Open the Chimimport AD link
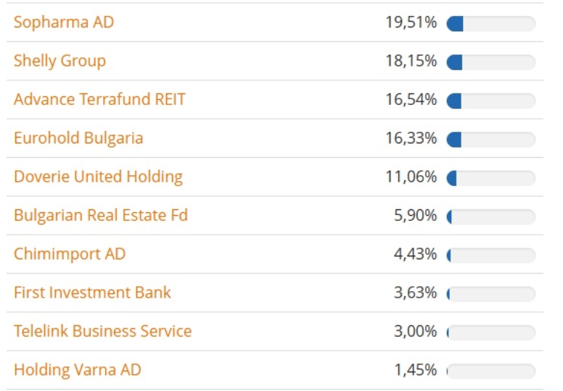This screenshot has height=391, width=563. tap(70, 254)
